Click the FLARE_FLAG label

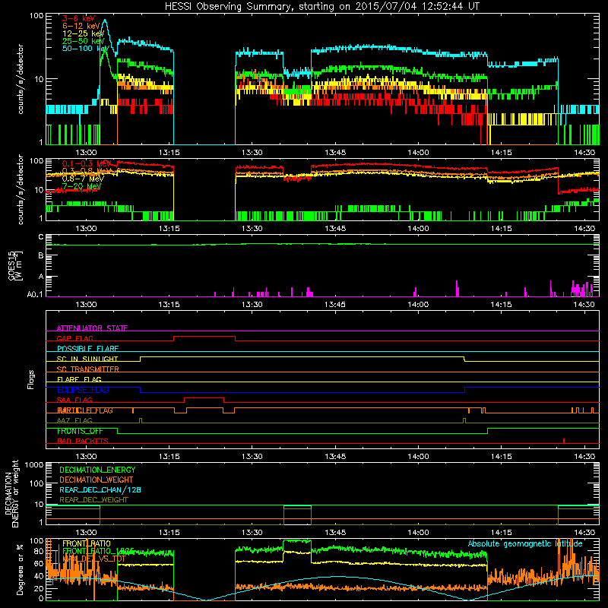click(79, 379)
